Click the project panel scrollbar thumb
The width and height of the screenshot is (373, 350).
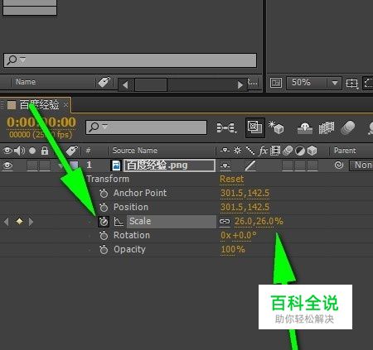[x=151, y=84]
